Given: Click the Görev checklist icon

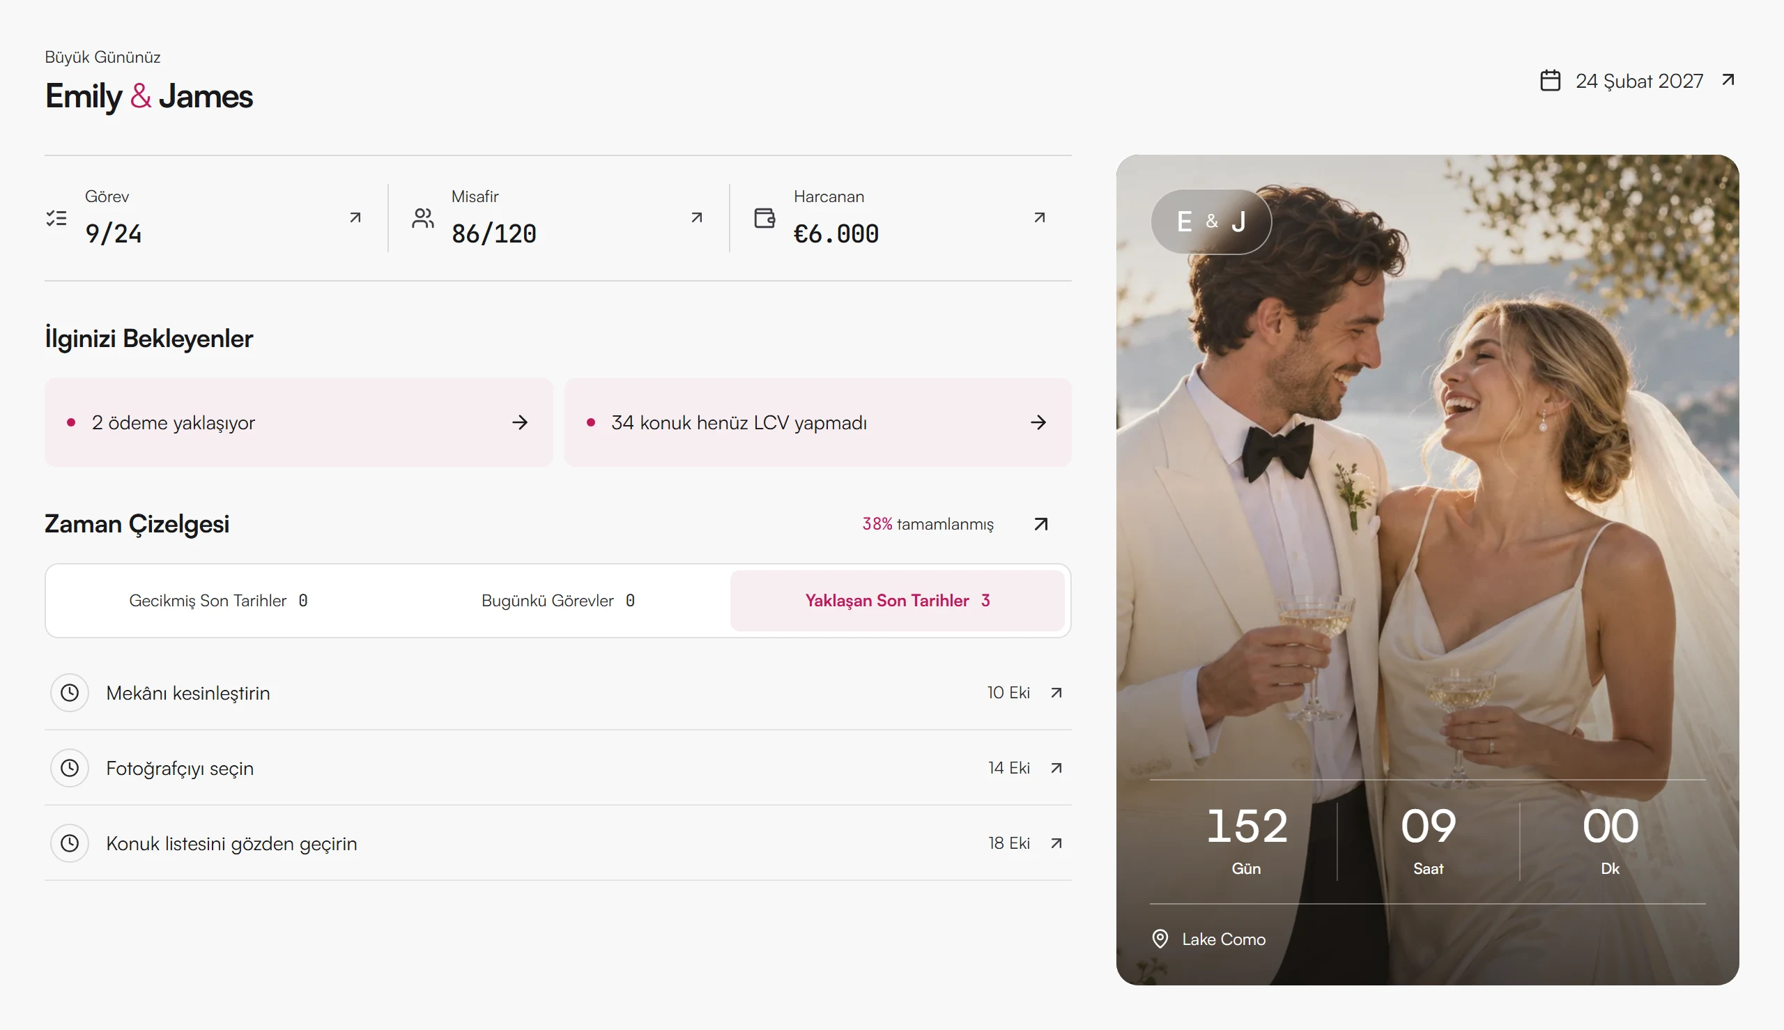Looking at the screenshot, I should 56,218.
